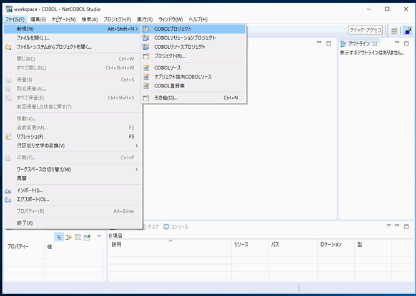Click the pin-to-selection properties icon
The image size is (416, 296).
point(87,237)
